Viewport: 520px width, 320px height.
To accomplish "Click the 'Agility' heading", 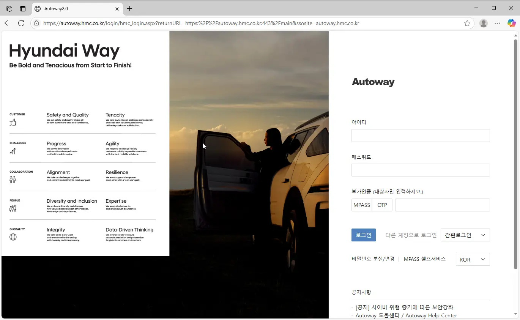I will (112, 143).
